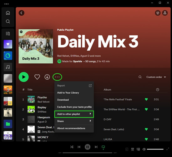Pause the current playback

coord(88,147)
